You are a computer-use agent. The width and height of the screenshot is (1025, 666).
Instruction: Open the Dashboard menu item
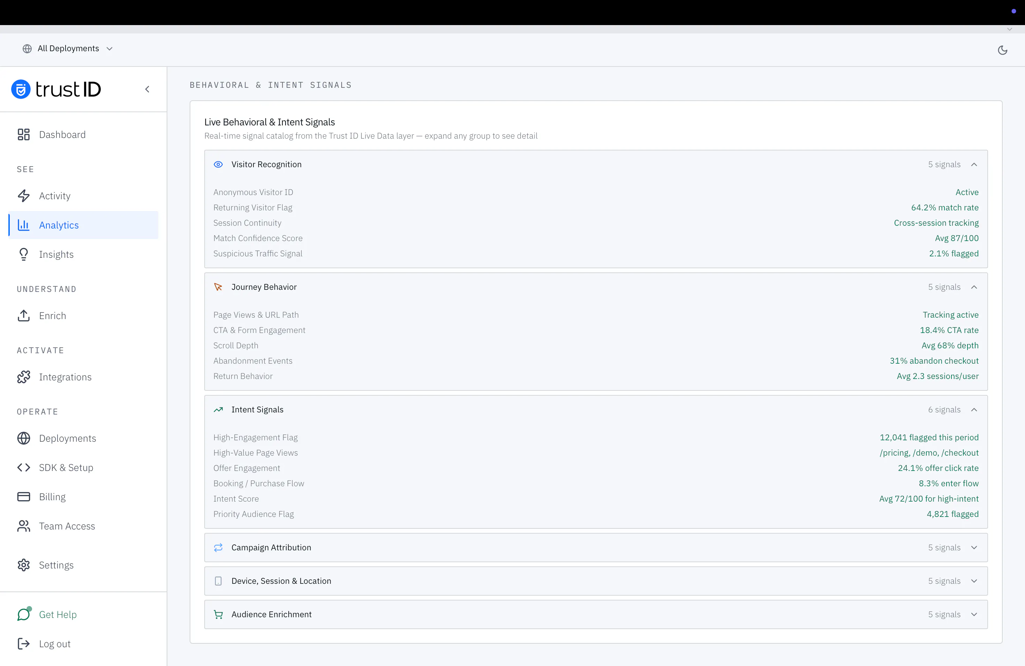(83, 135)
